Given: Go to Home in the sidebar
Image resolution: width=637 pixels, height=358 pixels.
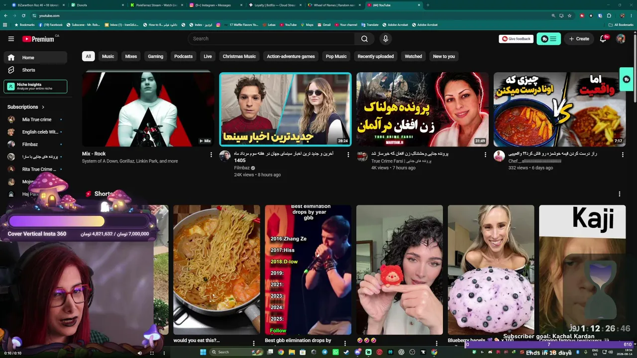Looking at the screenshot, I should tap(35, 58).
